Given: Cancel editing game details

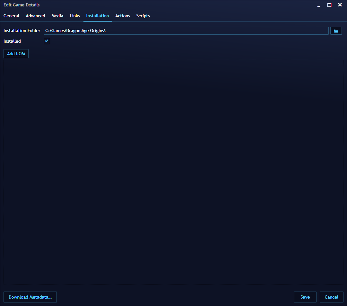Looking at the screenshot, I should (331, 297).
